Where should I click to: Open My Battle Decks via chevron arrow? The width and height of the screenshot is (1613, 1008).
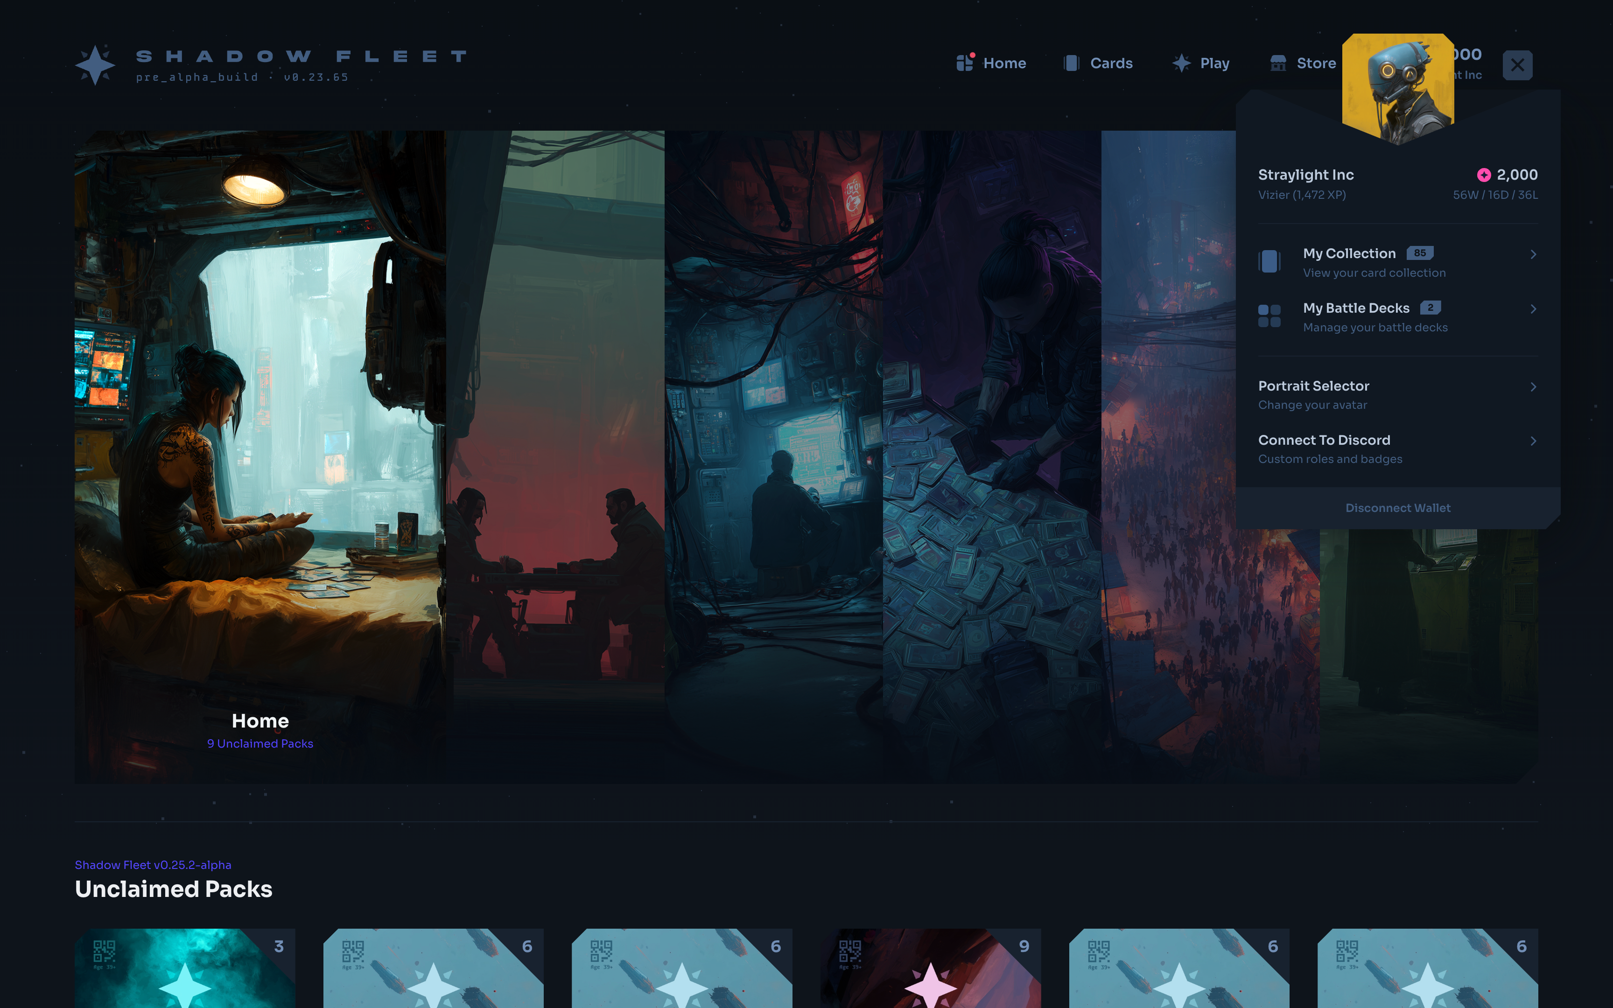pos(1533,308)
